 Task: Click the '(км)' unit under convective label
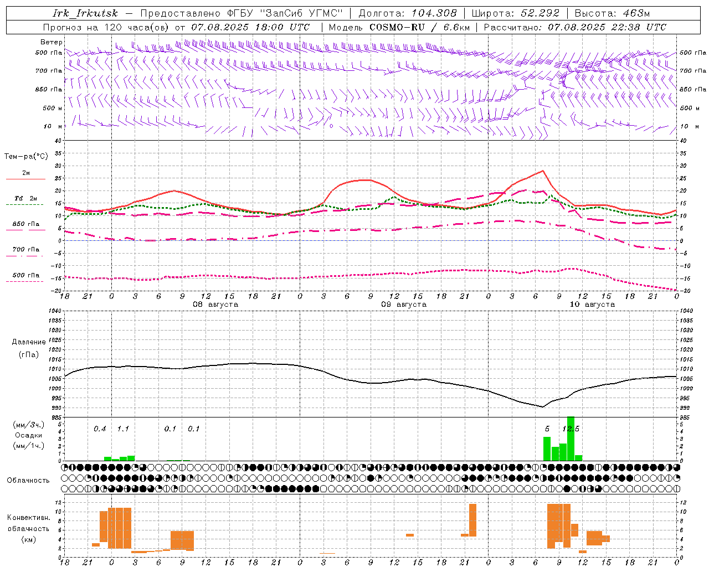(x=29, y=539)
